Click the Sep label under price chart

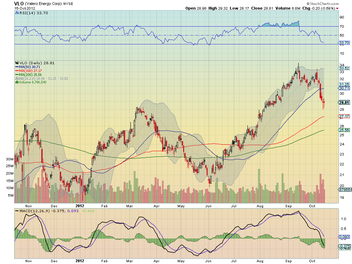[288, 206]
